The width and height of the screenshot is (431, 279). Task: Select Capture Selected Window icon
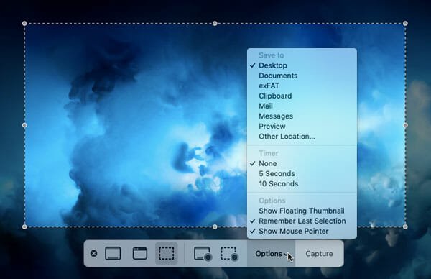click(x=140, y=253)
